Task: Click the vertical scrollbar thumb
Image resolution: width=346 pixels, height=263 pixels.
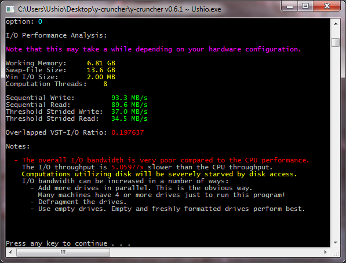Action: [336, 42]
